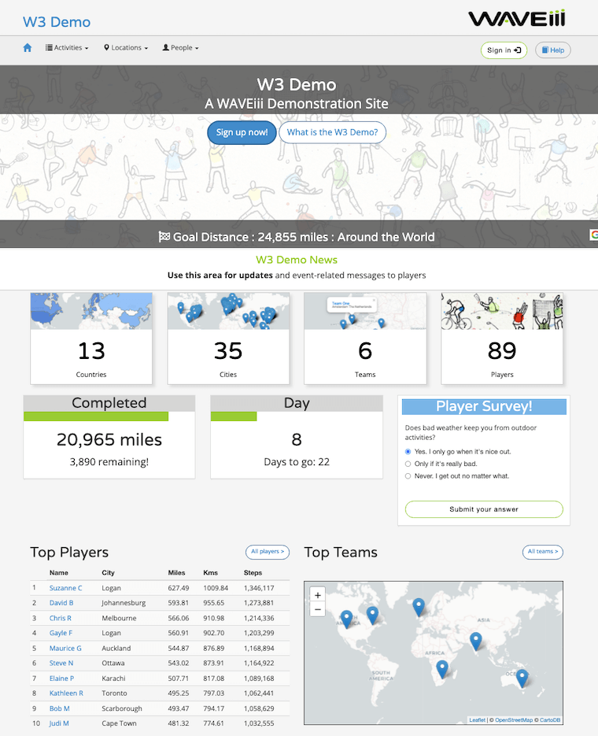Click the City column header
Image resolution: width=598 pixels, height=736 pixels.
point(108,572)
